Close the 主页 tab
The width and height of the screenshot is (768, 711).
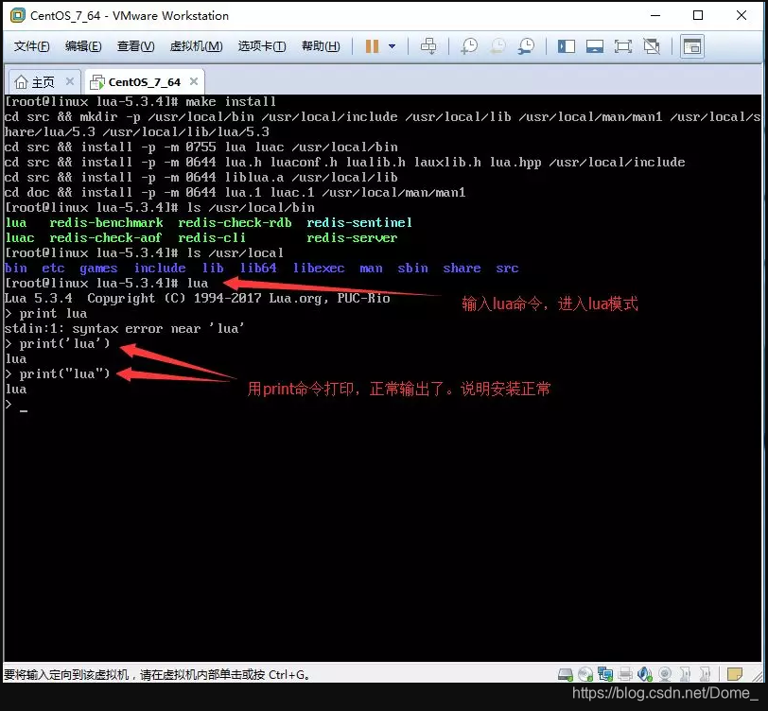pos(70,81)
